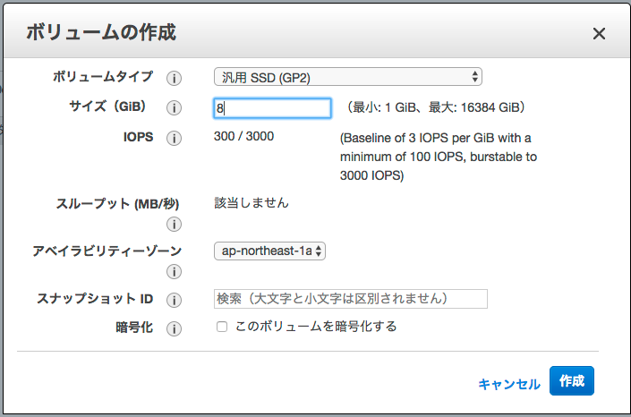Click the スループット (MB/秒) label
Screen dimensions: 631x417
click(x=117, y=204)
